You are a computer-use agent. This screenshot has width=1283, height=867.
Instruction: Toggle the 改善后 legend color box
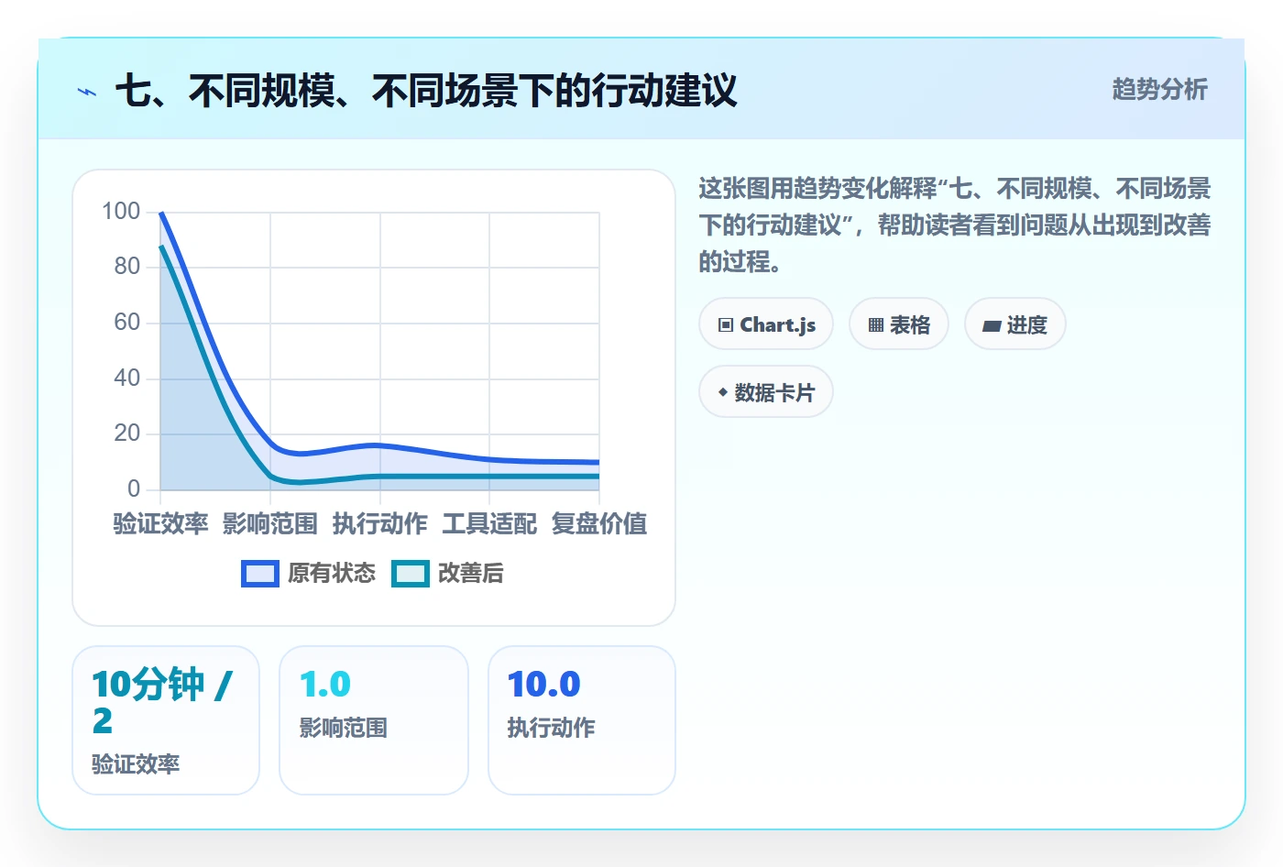point(411,574)
